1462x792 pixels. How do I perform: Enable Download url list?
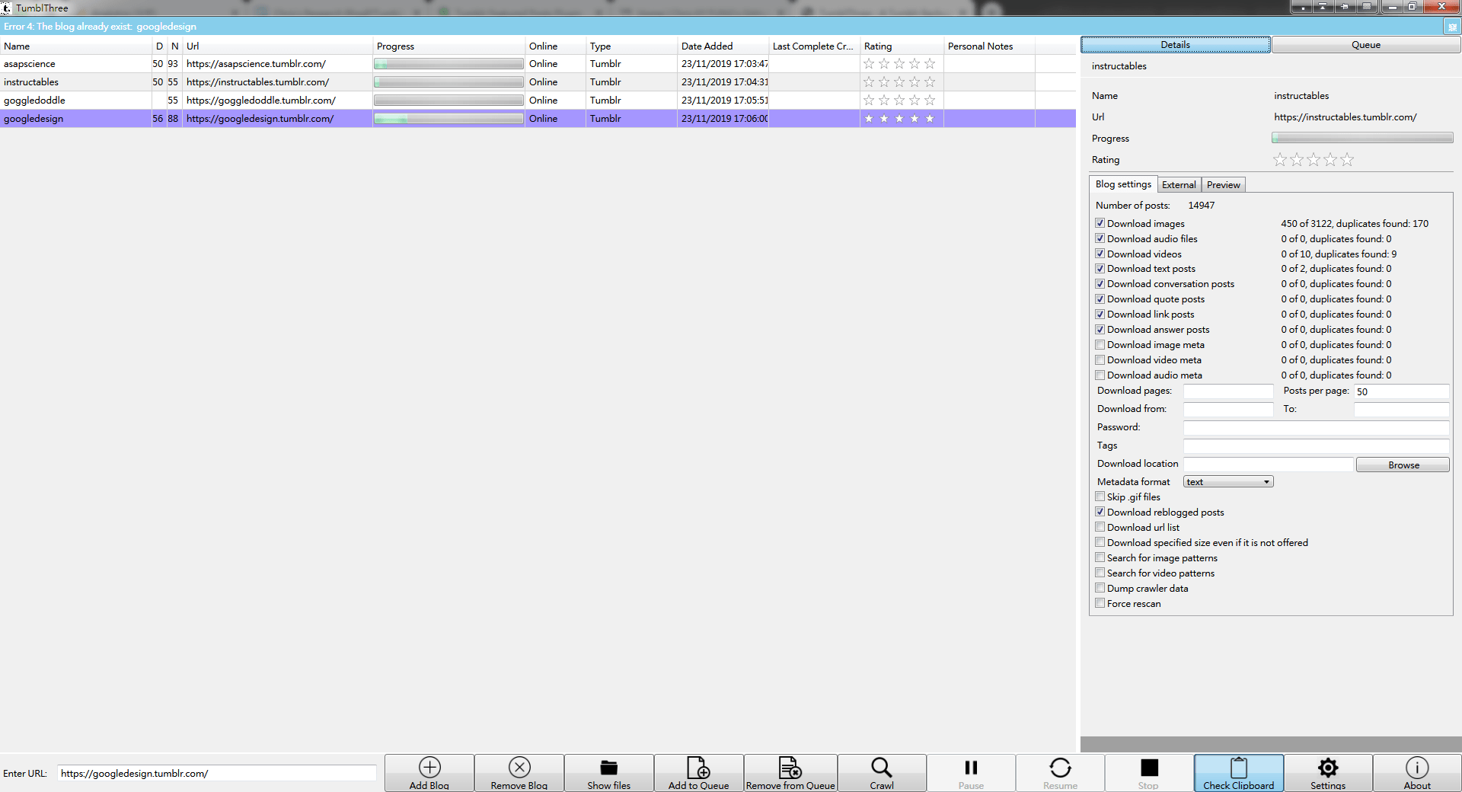click(1100, 527)
